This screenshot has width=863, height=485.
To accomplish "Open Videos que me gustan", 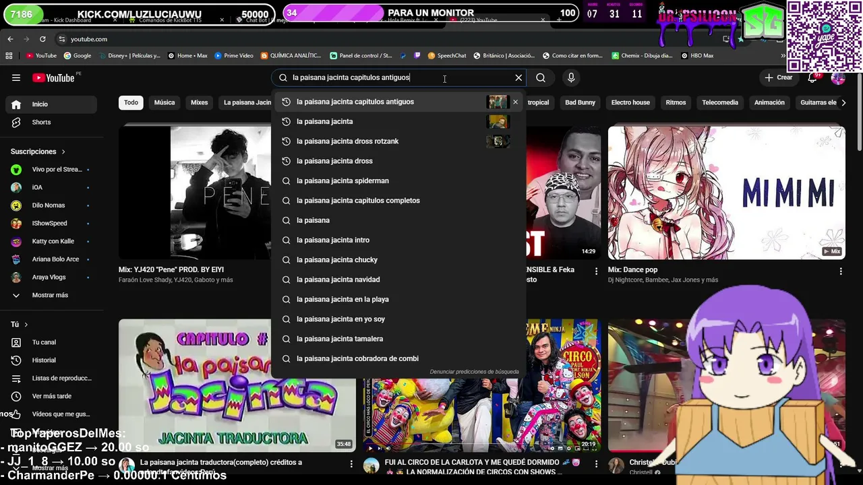I will 52,414.
